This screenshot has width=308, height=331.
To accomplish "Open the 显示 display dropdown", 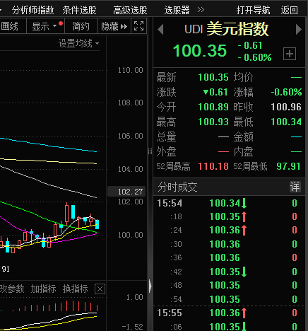I will pos(45,26).
